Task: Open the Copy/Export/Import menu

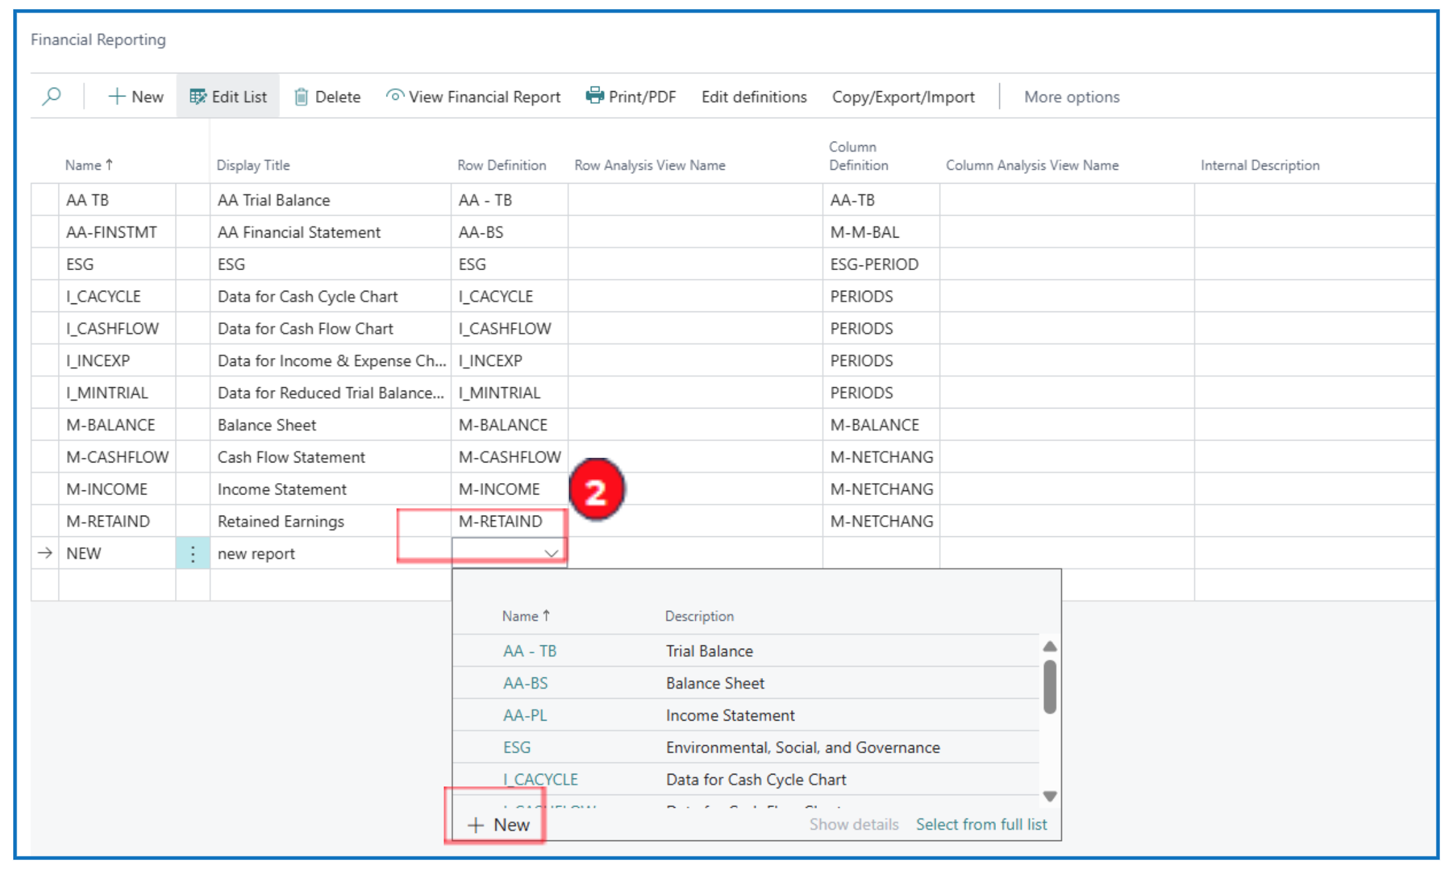Action: [x=903, y=96]
